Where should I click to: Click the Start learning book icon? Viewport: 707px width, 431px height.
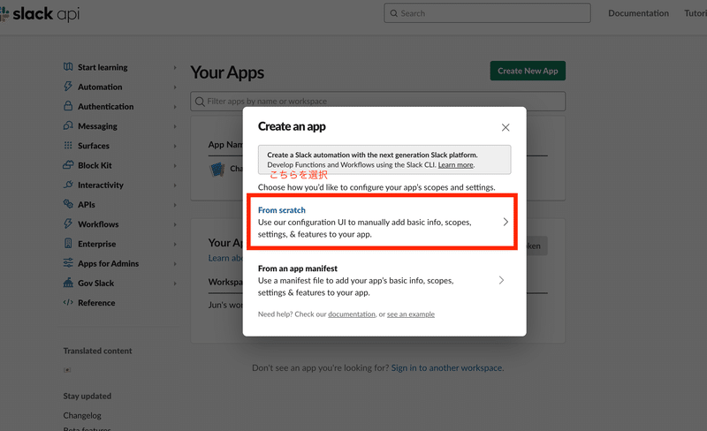68,67
